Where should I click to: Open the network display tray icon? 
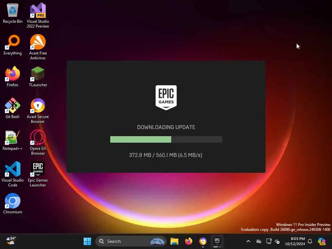pos(269,241)
